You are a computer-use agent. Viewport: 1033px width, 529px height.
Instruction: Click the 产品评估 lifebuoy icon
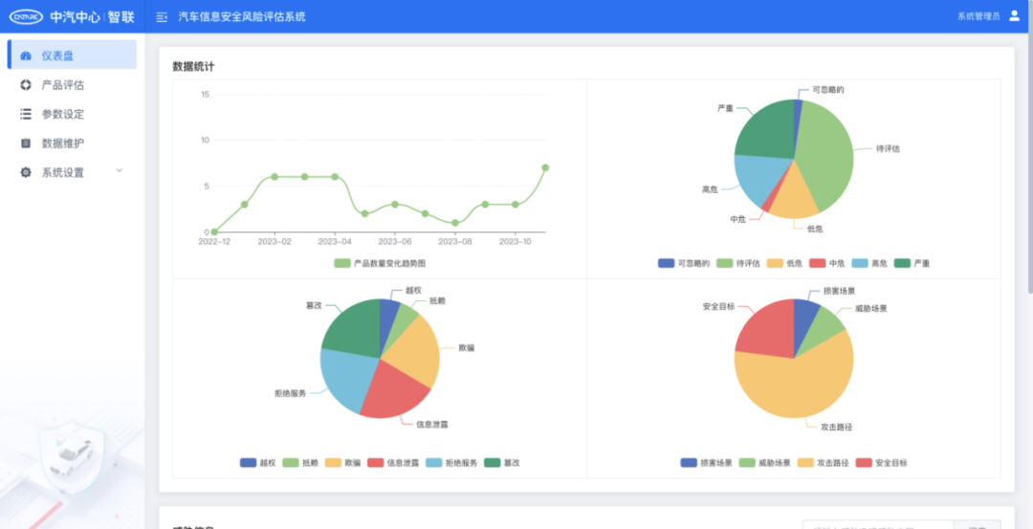(x=26, y=85)
